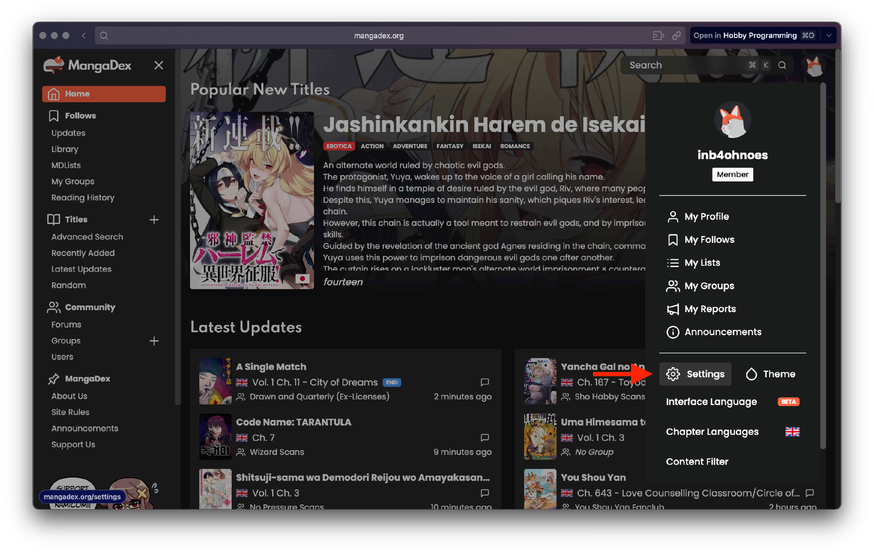
Task: Click comment icon for A Single Match
Action: (x=485, y=382)
